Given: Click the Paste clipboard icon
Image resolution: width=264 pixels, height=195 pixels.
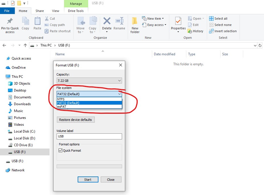Looking at the screenshot, I should coord(37,21).
